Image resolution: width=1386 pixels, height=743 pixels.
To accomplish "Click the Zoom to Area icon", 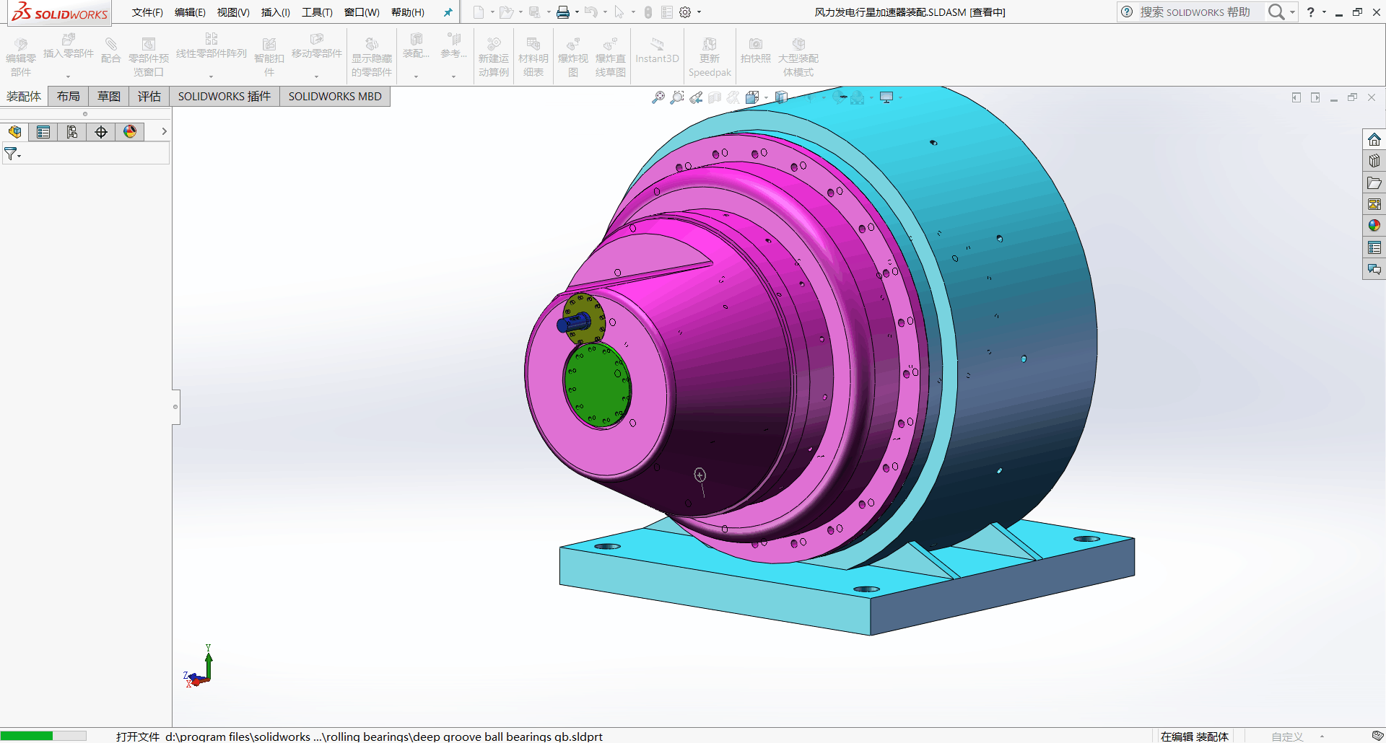I will (676, 97).
